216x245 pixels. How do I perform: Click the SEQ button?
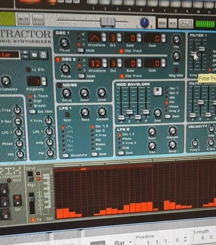[162, 23]
